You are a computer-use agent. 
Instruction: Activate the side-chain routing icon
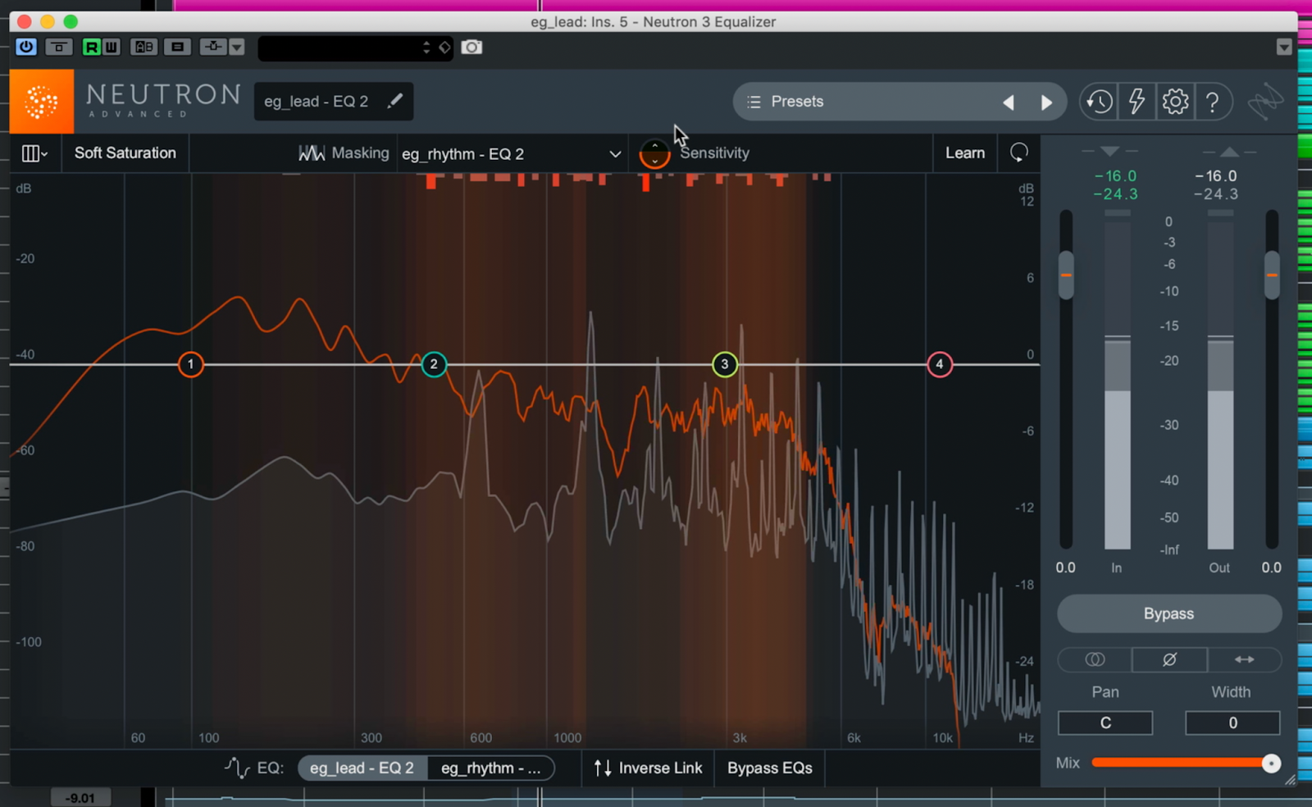[213, 47]
